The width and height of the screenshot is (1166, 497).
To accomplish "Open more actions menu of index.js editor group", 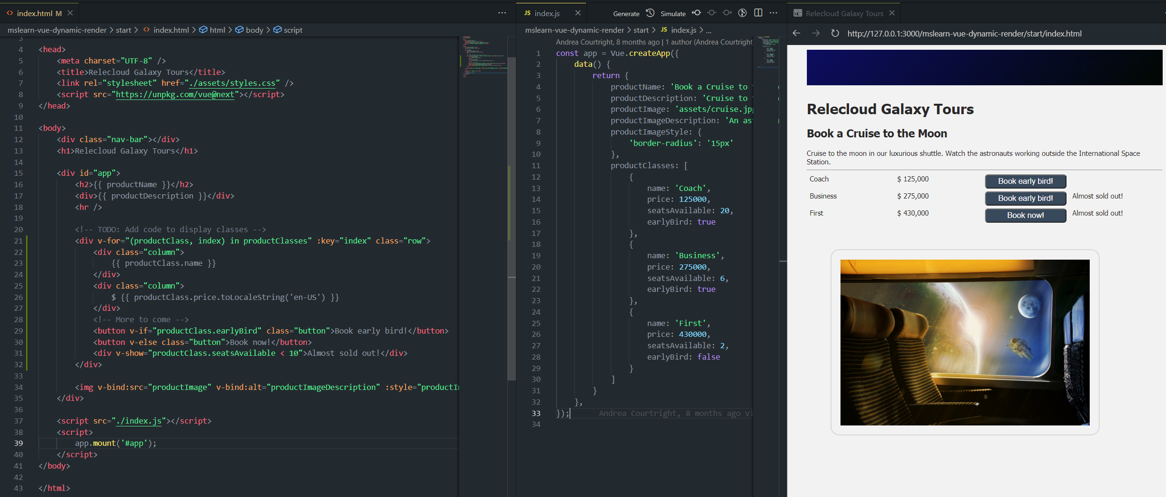I will pos(774,13).
